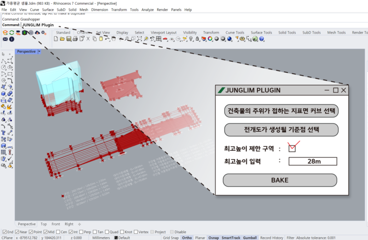Switch to the Top viewport tab
Image resolution: width=368 pixels, height=240 pixels.
[x=44, y=224]
